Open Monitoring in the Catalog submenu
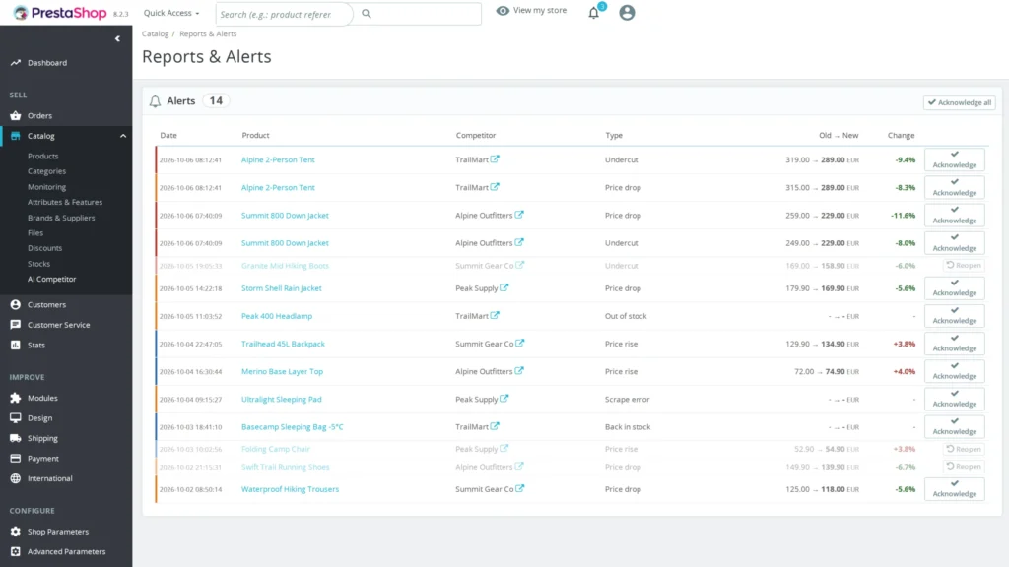Image resolution: width=1009 pixels, height=567 pixels. (46, 186)
